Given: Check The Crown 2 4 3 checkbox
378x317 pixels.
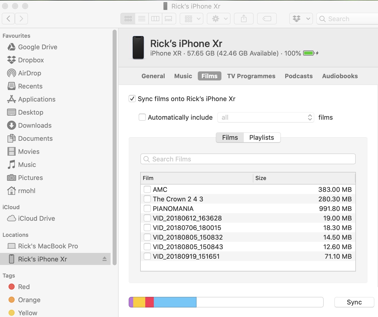Looking at the screenshot, I should (147, 199).
